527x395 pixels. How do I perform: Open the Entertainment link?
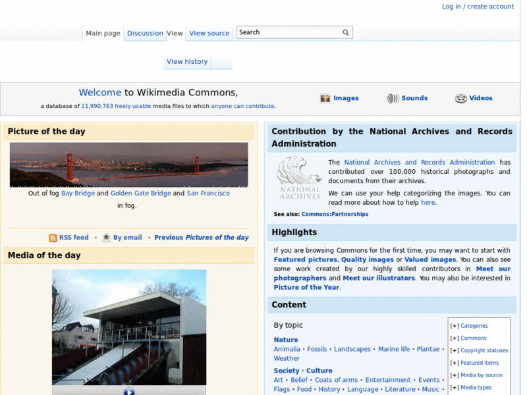click(388, 381)
